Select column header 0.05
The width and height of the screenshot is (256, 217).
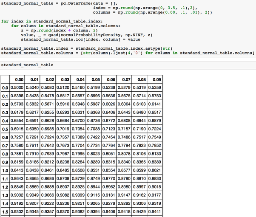(x=94, y=79)
